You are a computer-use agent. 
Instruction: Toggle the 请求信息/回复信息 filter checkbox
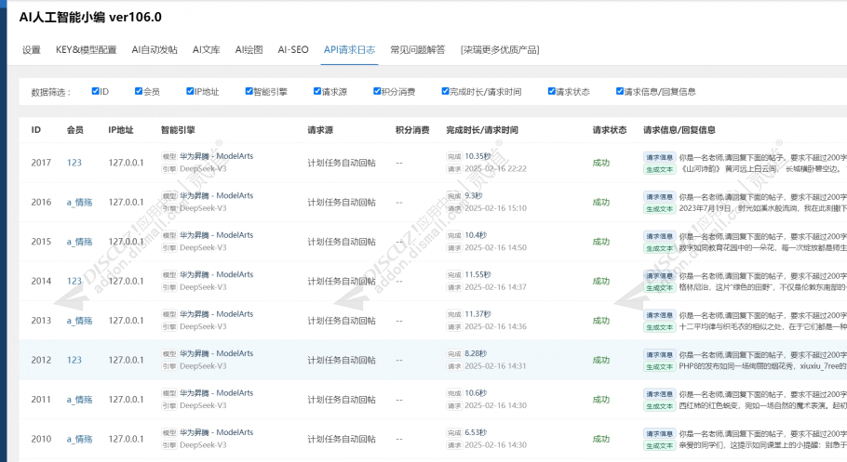click(x=620, y=91)
